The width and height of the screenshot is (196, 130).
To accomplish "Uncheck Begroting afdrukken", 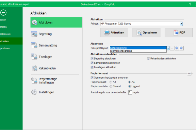I will 92,59.
